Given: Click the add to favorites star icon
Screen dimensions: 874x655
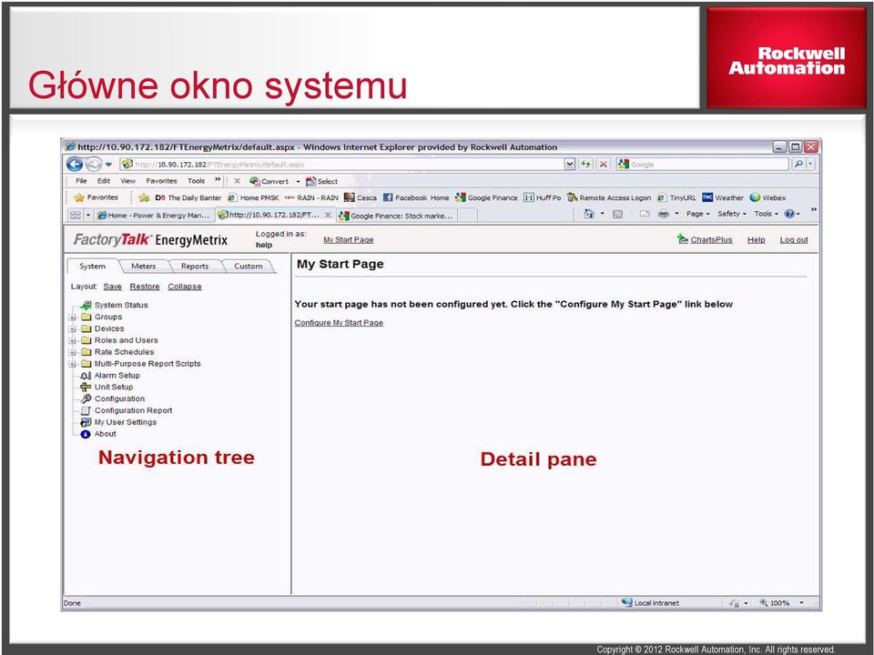Looking at the screenshot, I should click(x=144, y=197).
